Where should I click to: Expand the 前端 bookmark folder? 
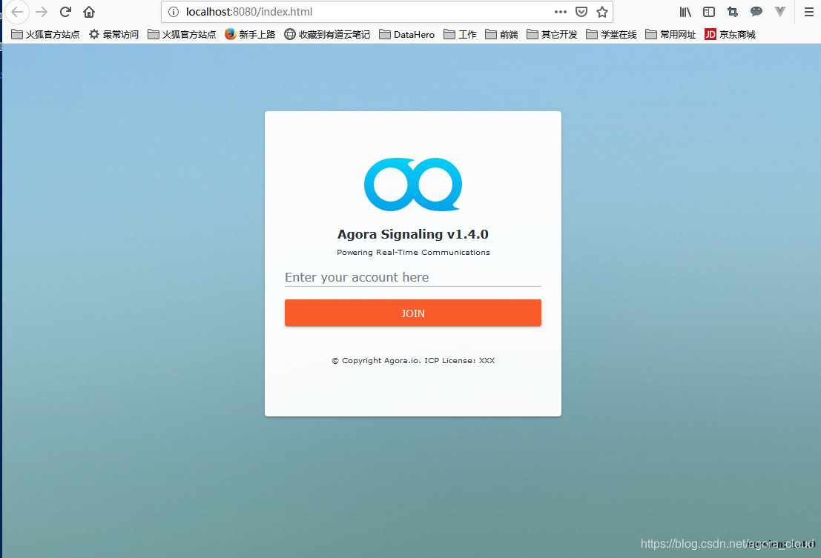pyautogui.click(x=501, y=35)
